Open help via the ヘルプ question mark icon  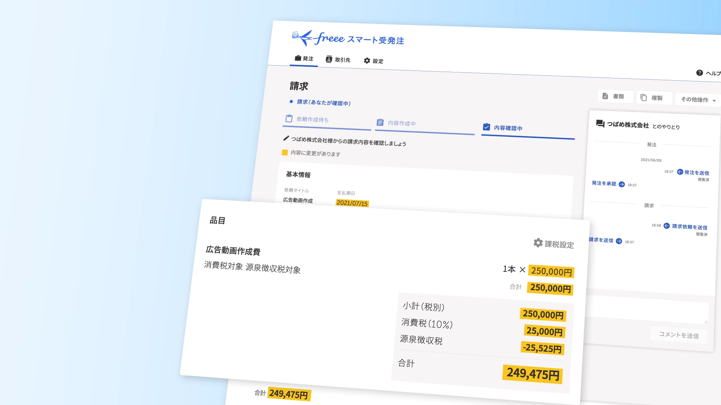pyautogui.click(x=700, y=73)
